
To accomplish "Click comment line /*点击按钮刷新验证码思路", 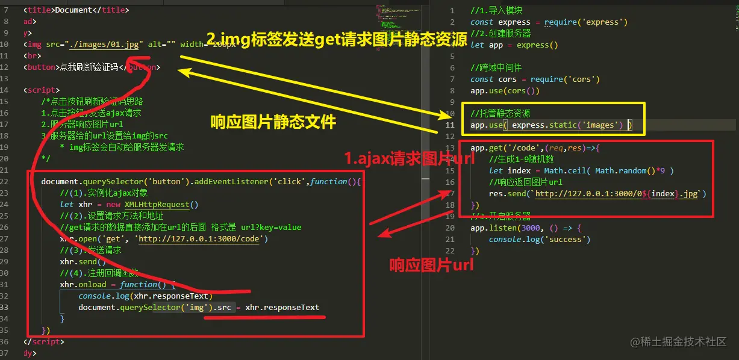I will pos(92,101).
